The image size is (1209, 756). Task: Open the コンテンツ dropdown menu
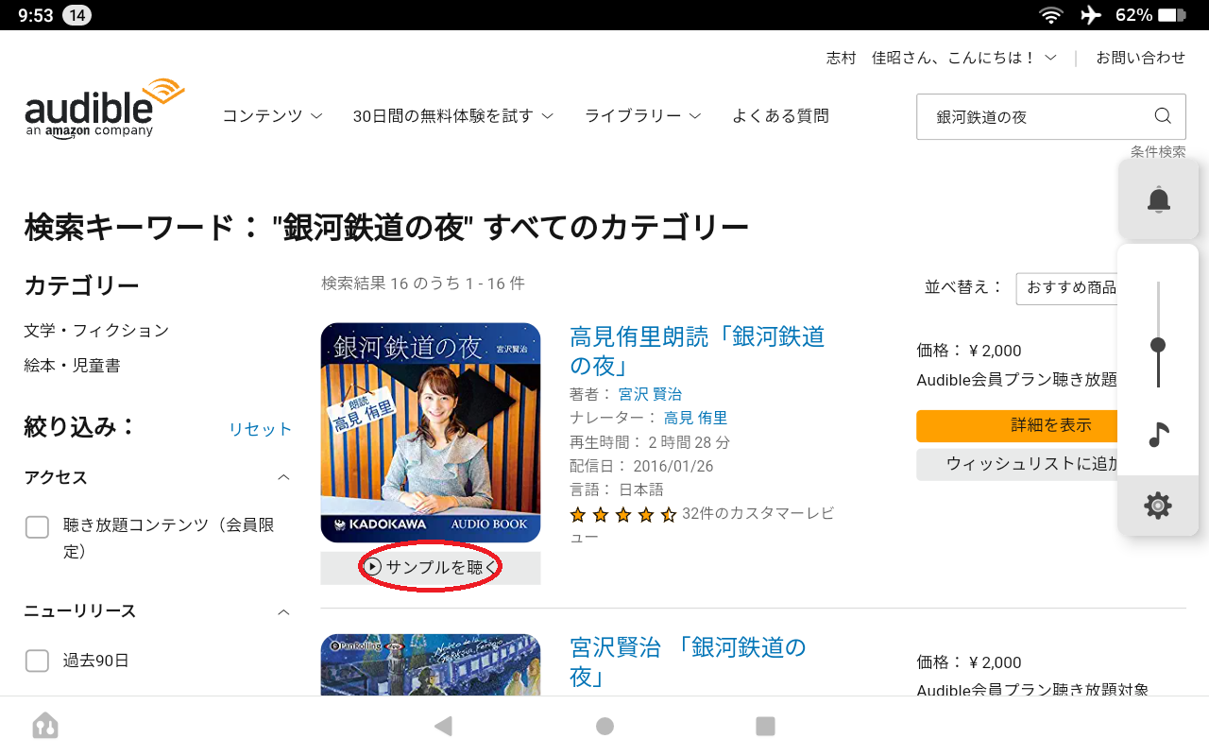click(x=273, y=116)
